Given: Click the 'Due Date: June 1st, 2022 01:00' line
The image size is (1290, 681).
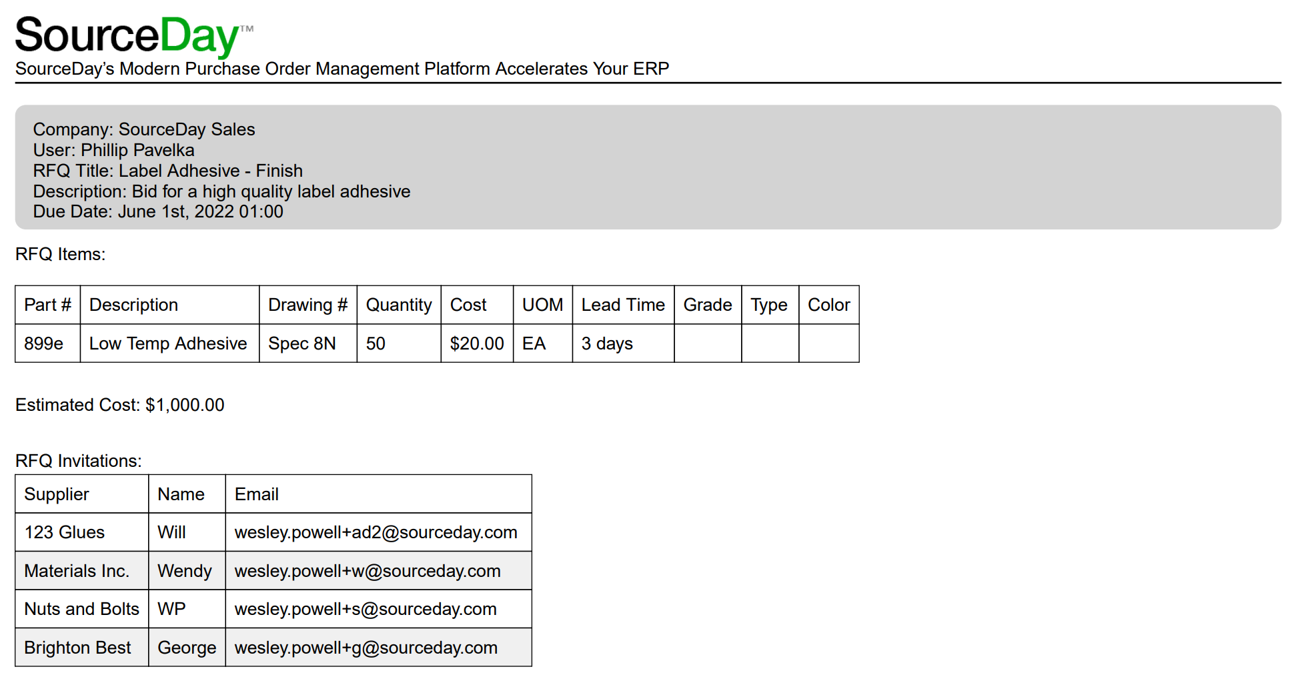Looking at the screenshot, I should 158,211.
